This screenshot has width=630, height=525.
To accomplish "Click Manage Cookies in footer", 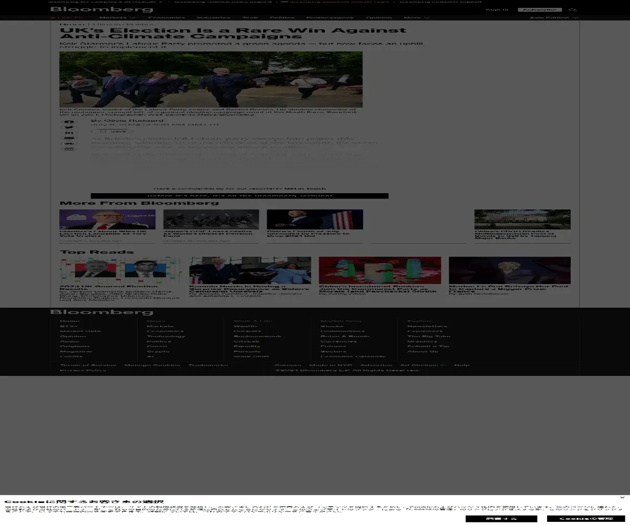I will pos(152,365).
